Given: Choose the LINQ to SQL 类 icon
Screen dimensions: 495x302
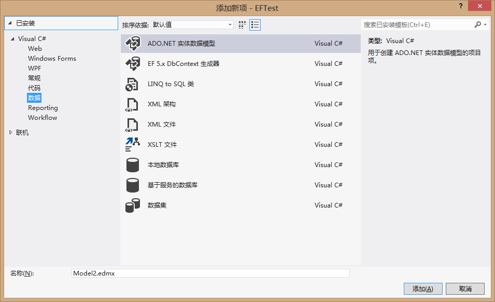Looking at the screenshot, I should (133, 84).
